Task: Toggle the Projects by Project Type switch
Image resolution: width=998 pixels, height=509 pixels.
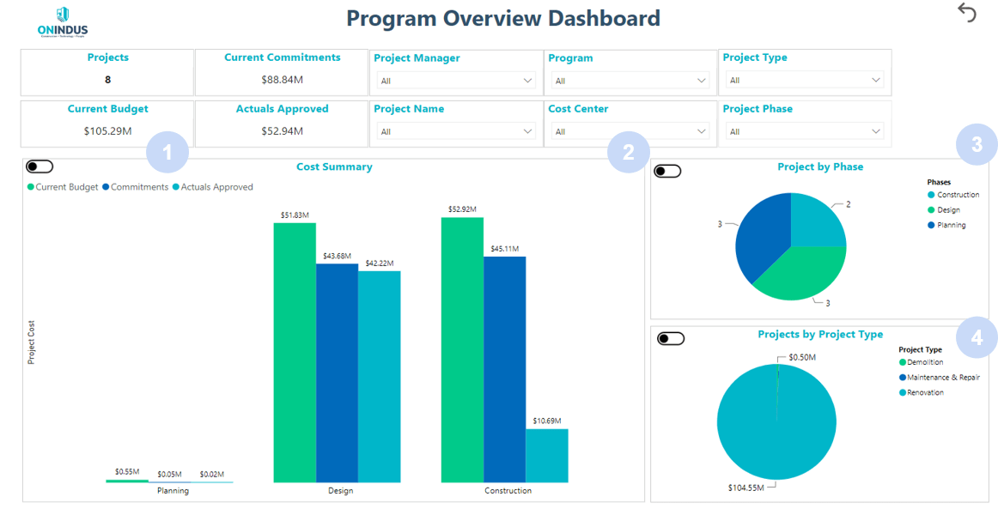Action: coord(671,338)
